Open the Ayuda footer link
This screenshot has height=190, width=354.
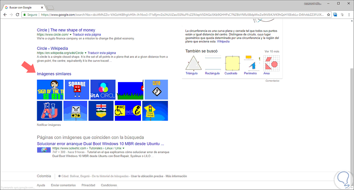[x=41, y=185]
